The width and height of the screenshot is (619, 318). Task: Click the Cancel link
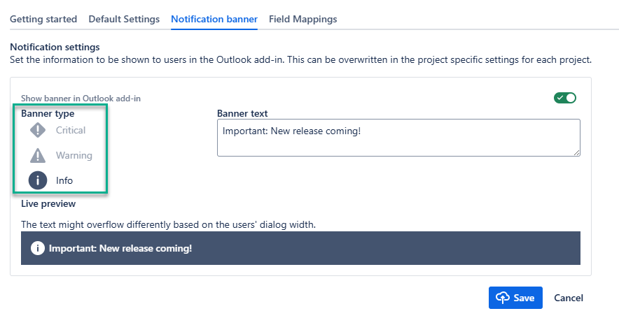click(x=568, y=298)
